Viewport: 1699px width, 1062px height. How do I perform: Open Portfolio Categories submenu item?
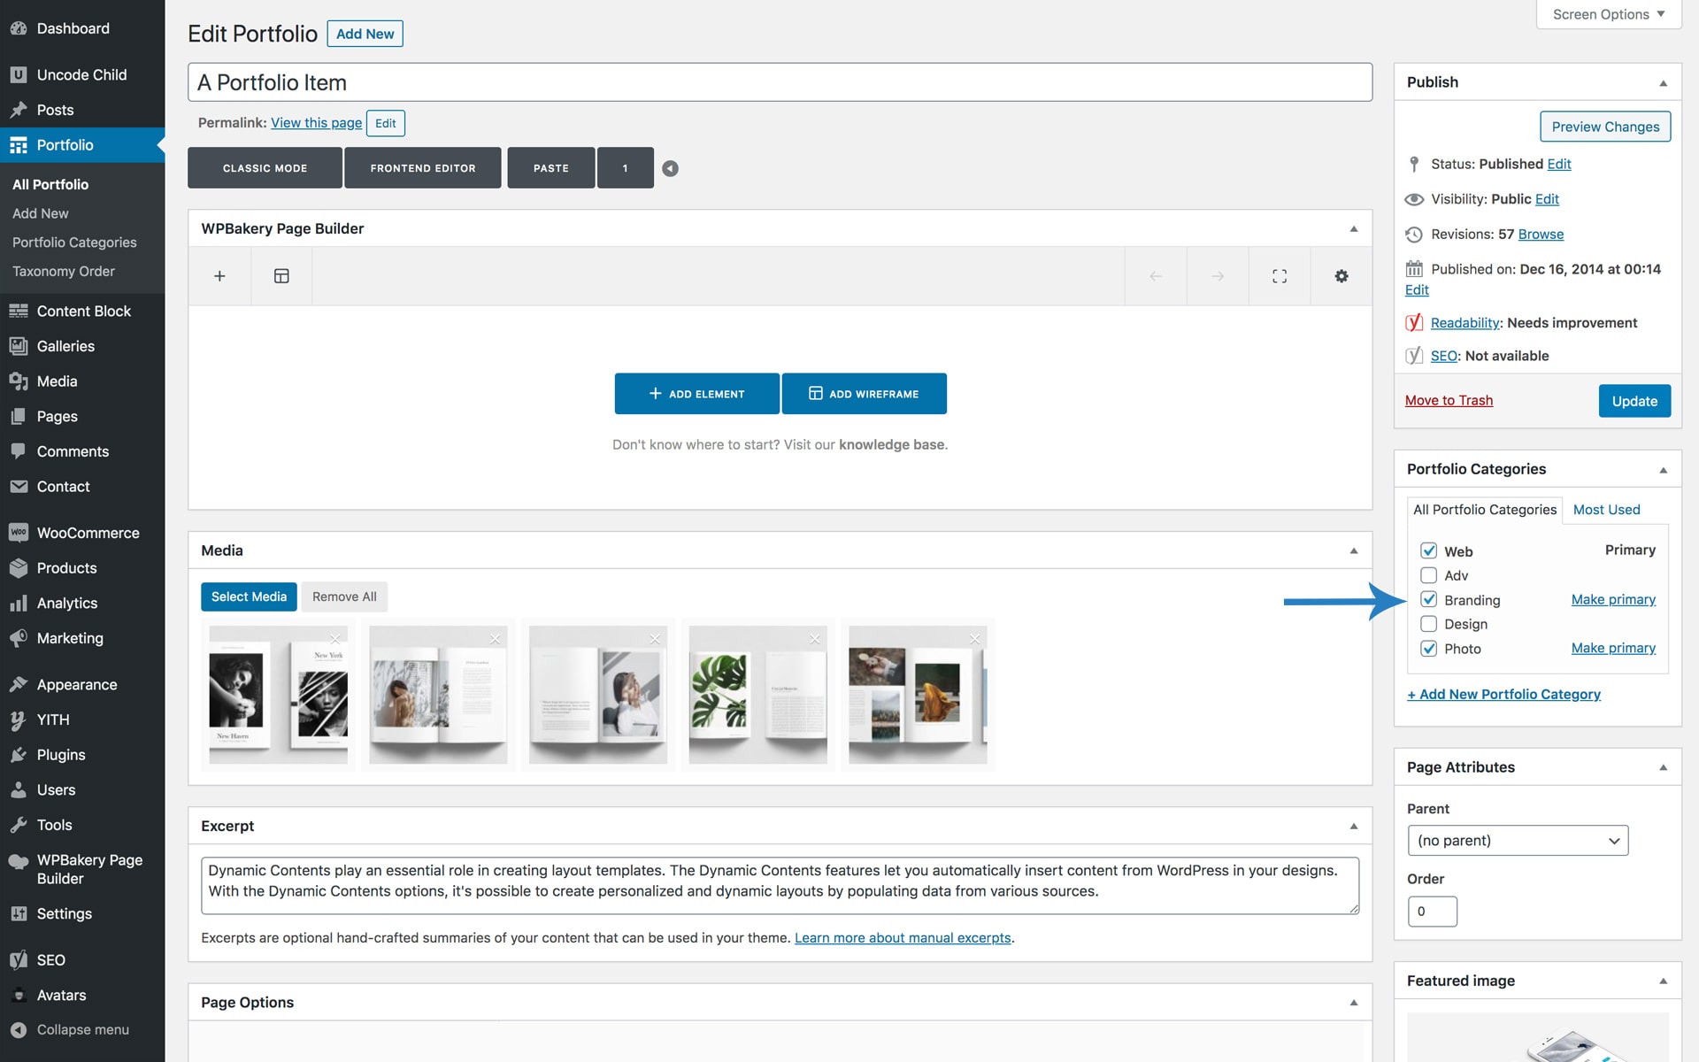pos(74,242)
